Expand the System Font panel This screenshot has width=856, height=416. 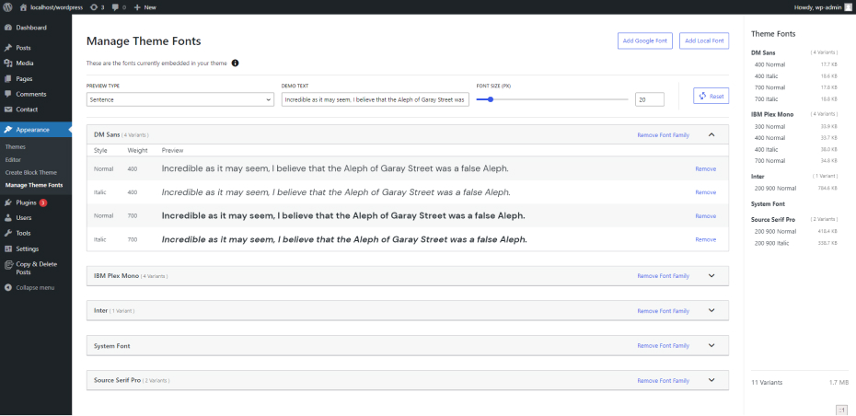(711, 345)
